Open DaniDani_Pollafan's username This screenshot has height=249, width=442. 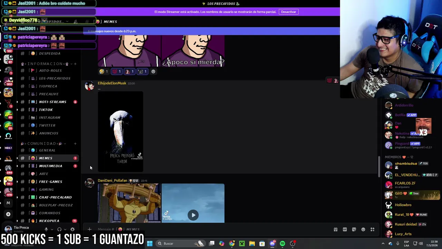tap(113, 181)
